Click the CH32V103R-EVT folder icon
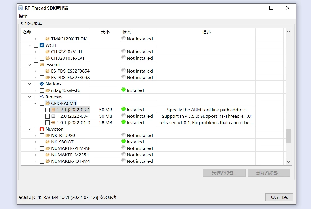 pos(47,58)
